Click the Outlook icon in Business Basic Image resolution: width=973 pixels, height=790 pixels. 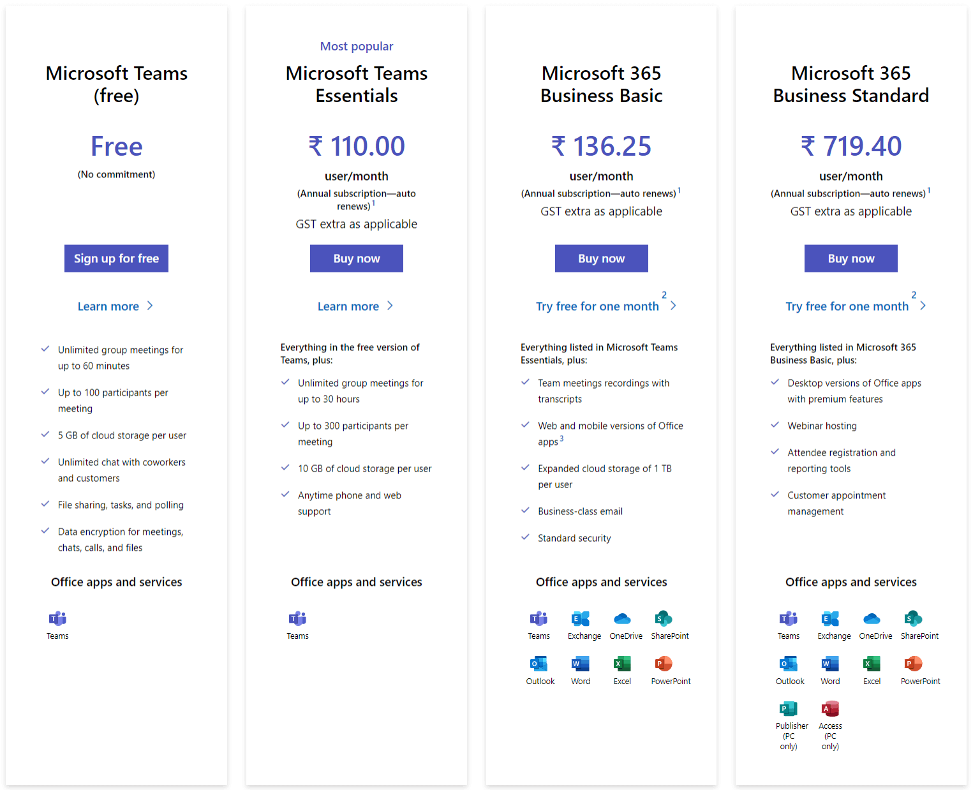(x=539, y=664)
